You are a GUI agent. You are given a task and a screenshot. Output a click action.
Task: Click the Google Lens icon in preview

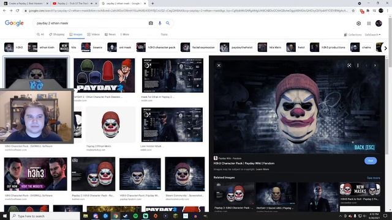pos(349,65)
